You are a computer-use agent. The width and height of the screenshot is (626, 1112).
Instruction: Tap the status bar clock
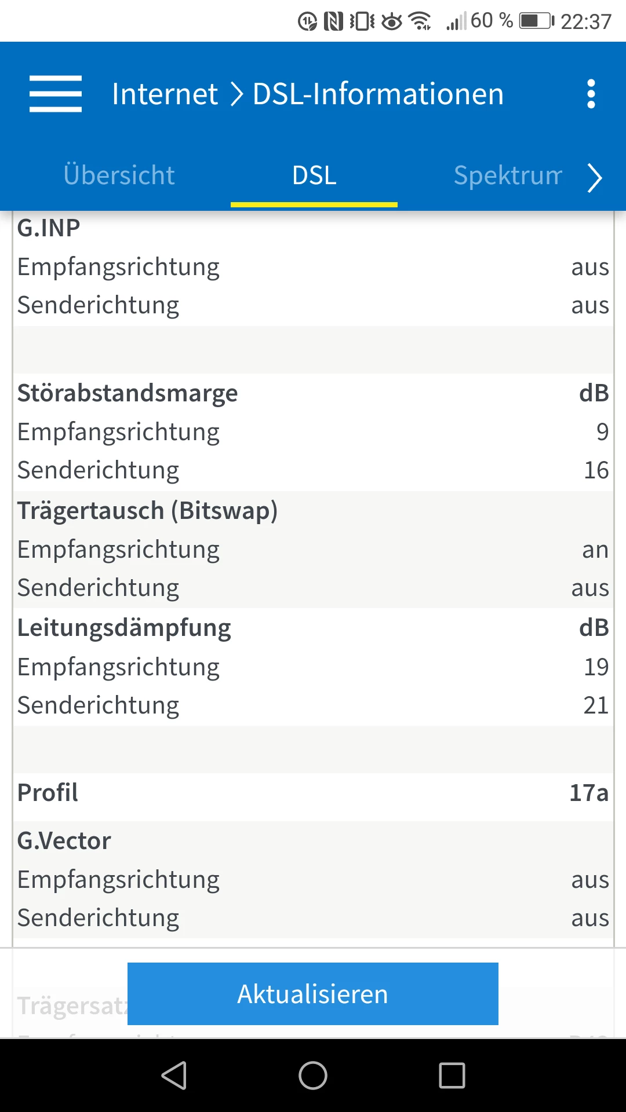pos(586,21)
